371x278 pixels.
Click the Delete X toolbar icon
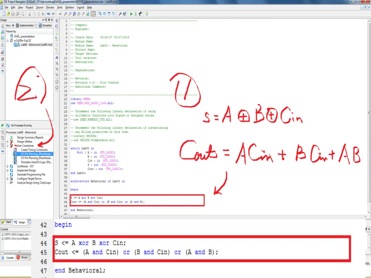[43, 14]
